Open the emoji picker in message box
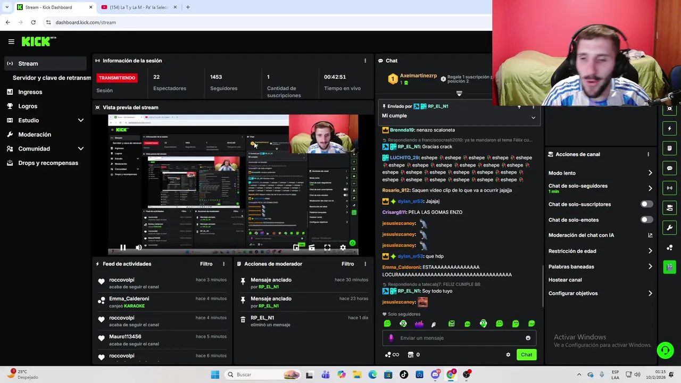Image resolution: width=681 pixels, height=383 pixels. (528, 338)
